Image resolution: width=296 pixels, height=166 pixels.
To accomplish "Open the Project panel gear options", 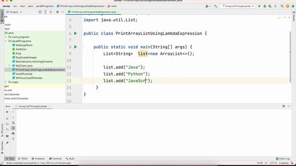I will click(57, 12).
